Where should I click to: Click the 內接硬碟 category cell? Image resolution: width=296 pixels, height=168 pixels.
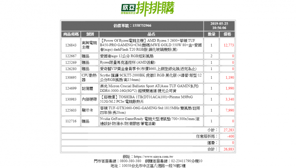point(89,99)
